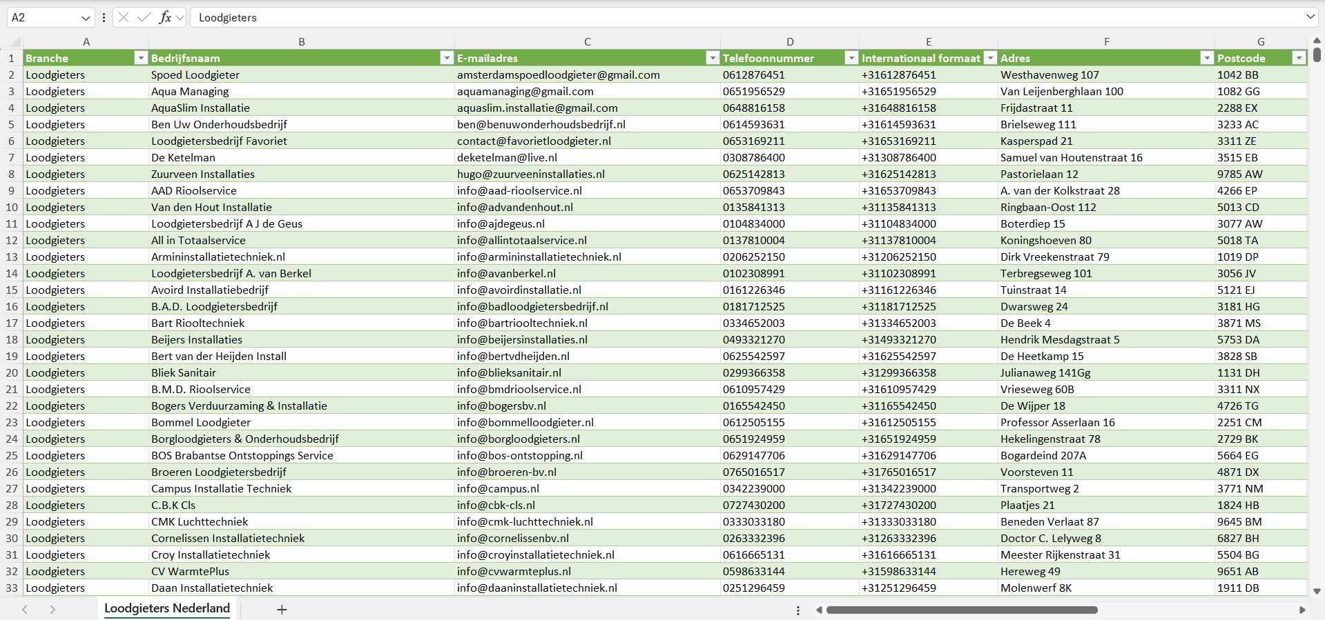Click the Cancel X icon in formula bar

coord(124,17)
